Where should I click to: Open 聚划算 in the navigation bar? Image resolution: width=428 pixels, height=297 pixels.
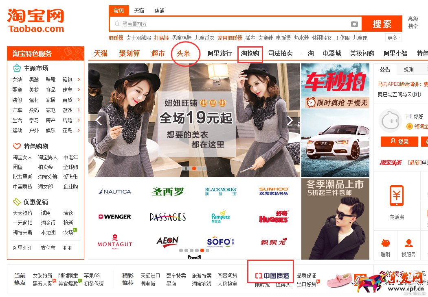point(129,53)
